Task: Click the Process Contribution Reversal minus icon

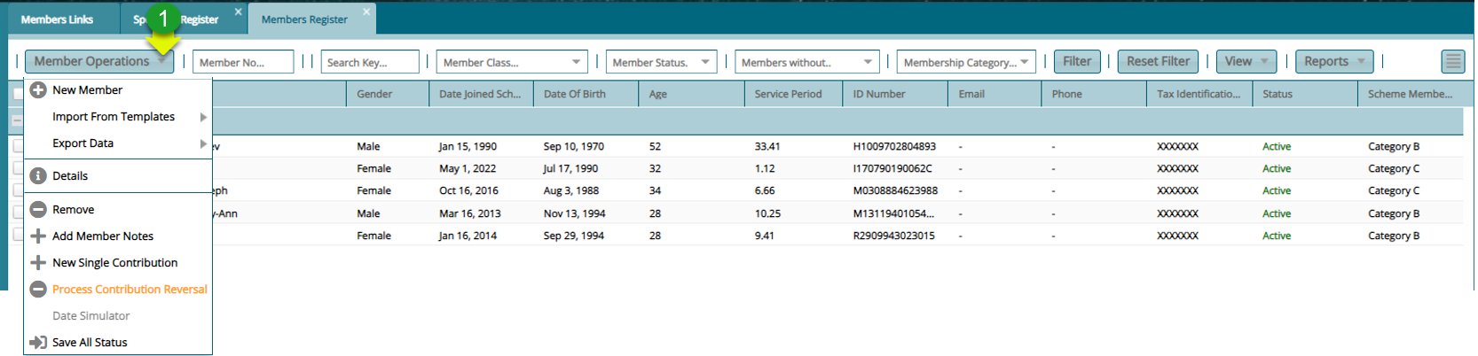Action: click(38, 290)
